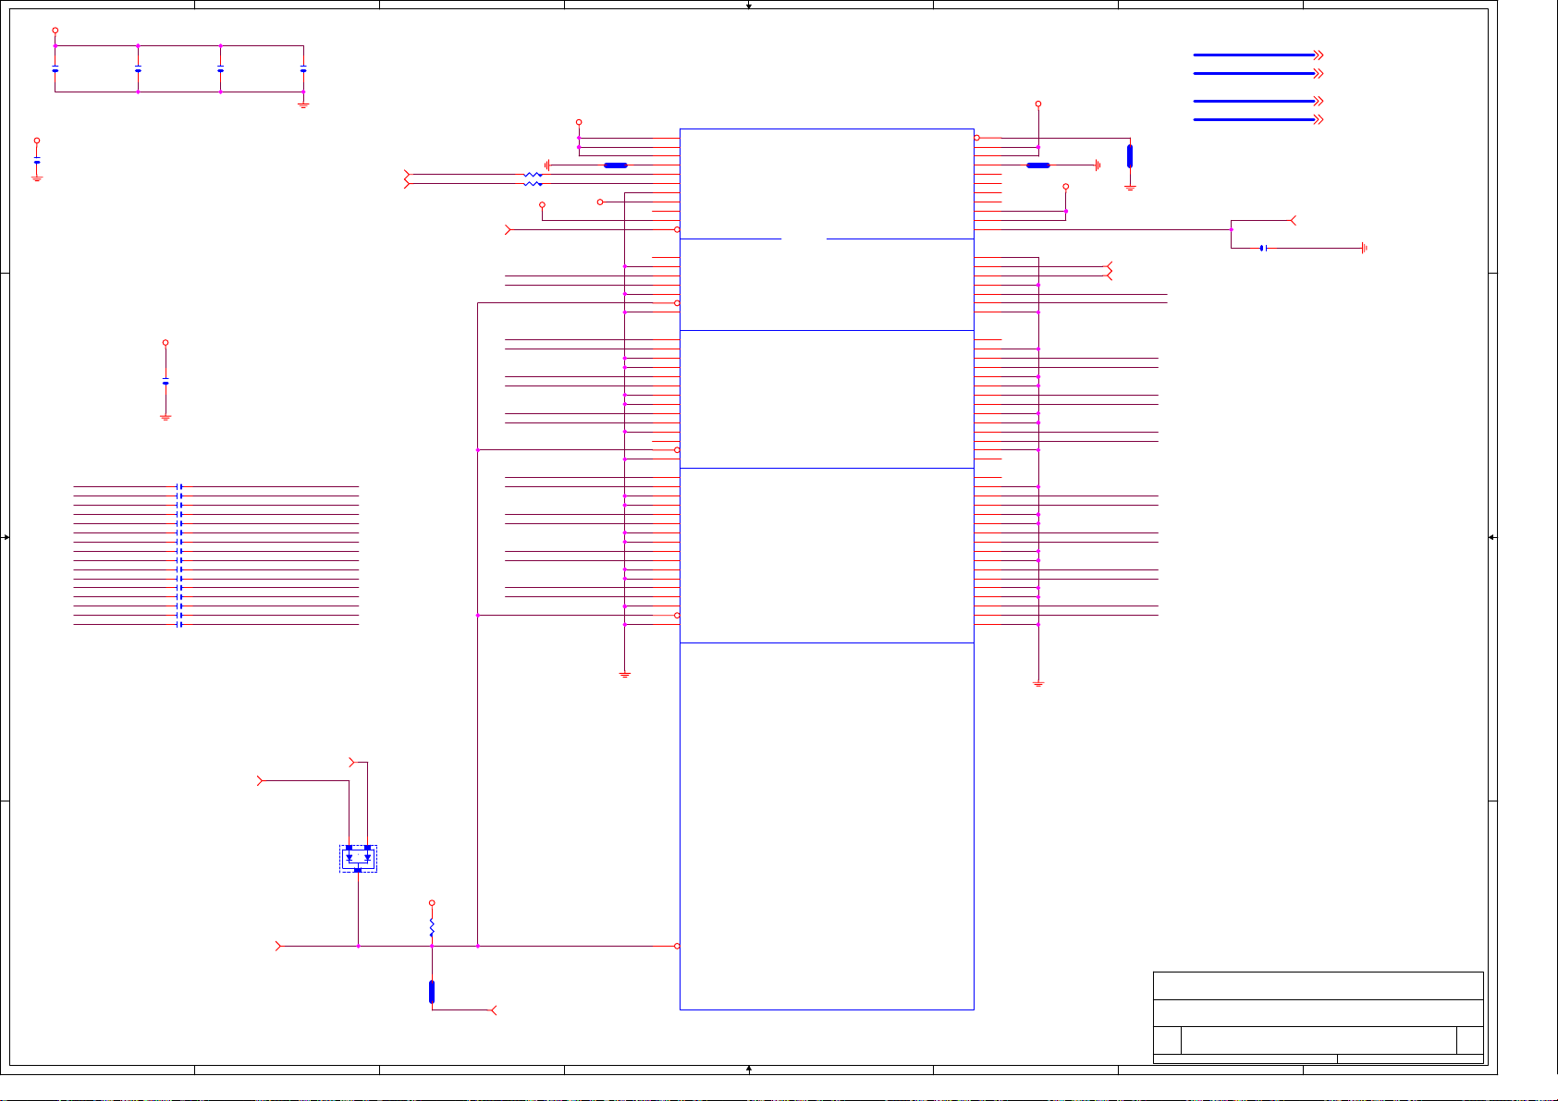The height and width of the screenshot is (1101, 1558).
Task: Click power circle above the pull-up resistor
Action: click(x=432, y=903)
